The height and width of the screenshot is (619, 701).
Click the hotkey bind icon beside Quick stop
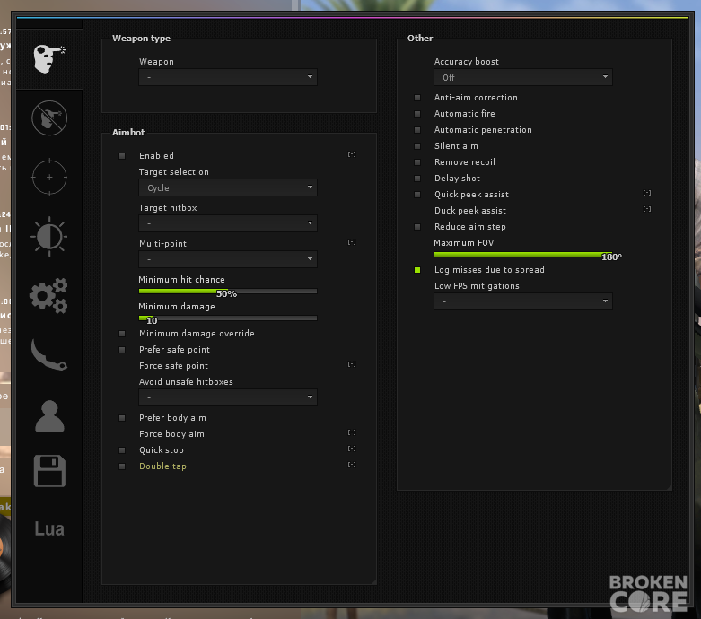click(x=352, y=449)
